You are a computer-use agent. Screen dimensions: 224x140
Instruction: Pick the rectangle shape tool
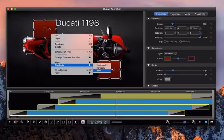[64, 122]
